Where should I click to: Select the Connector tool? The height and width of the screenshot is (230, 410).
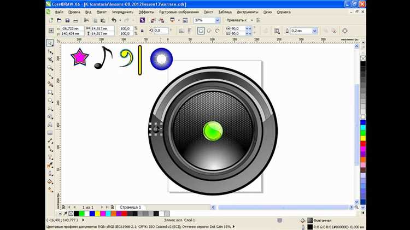coord(50,149)
